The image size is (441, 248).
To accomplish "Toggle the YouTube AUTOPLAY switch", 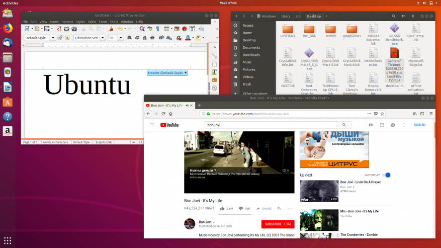I will pos(387,175).
